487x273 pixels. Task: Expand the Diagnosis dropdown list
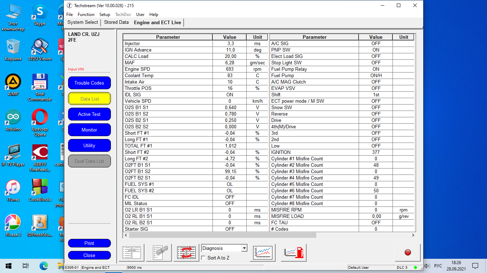point(244,248)
